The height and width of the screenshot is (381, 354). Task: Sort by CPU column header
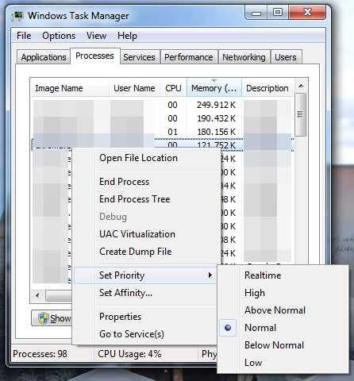click(x=173, y=88)
